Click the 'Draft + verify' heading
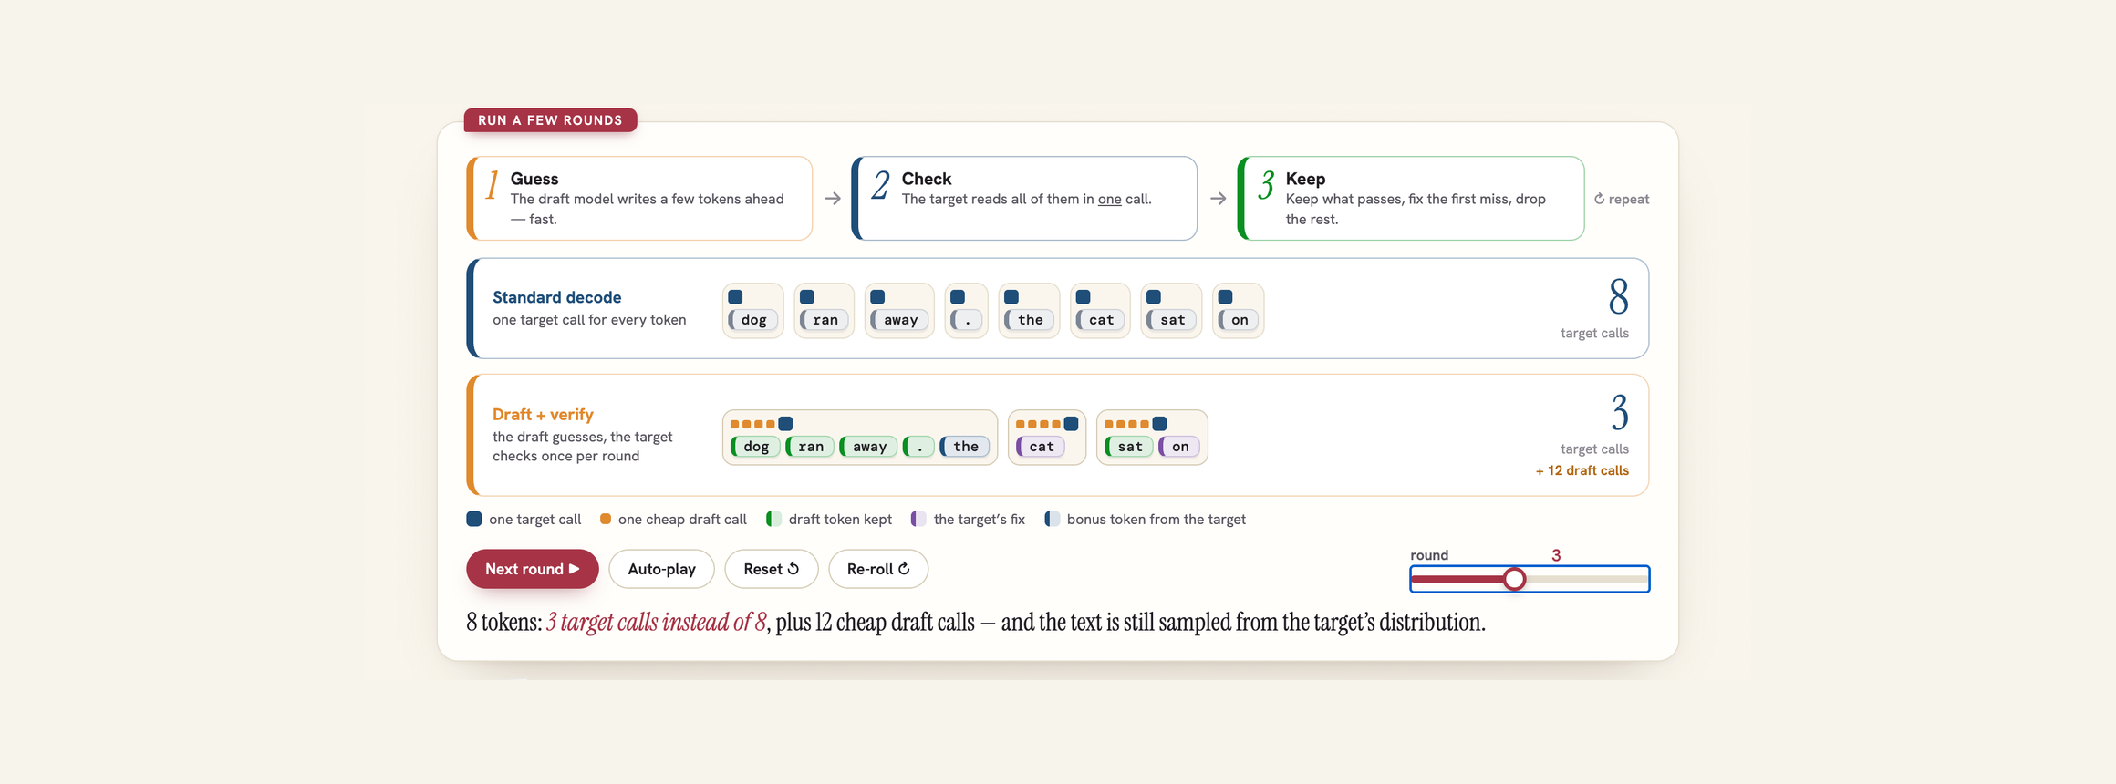 click(543, 415)
